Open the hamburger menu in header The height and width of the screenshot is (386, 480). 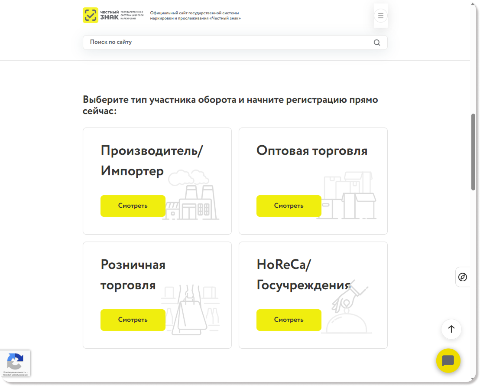point(380,16)
